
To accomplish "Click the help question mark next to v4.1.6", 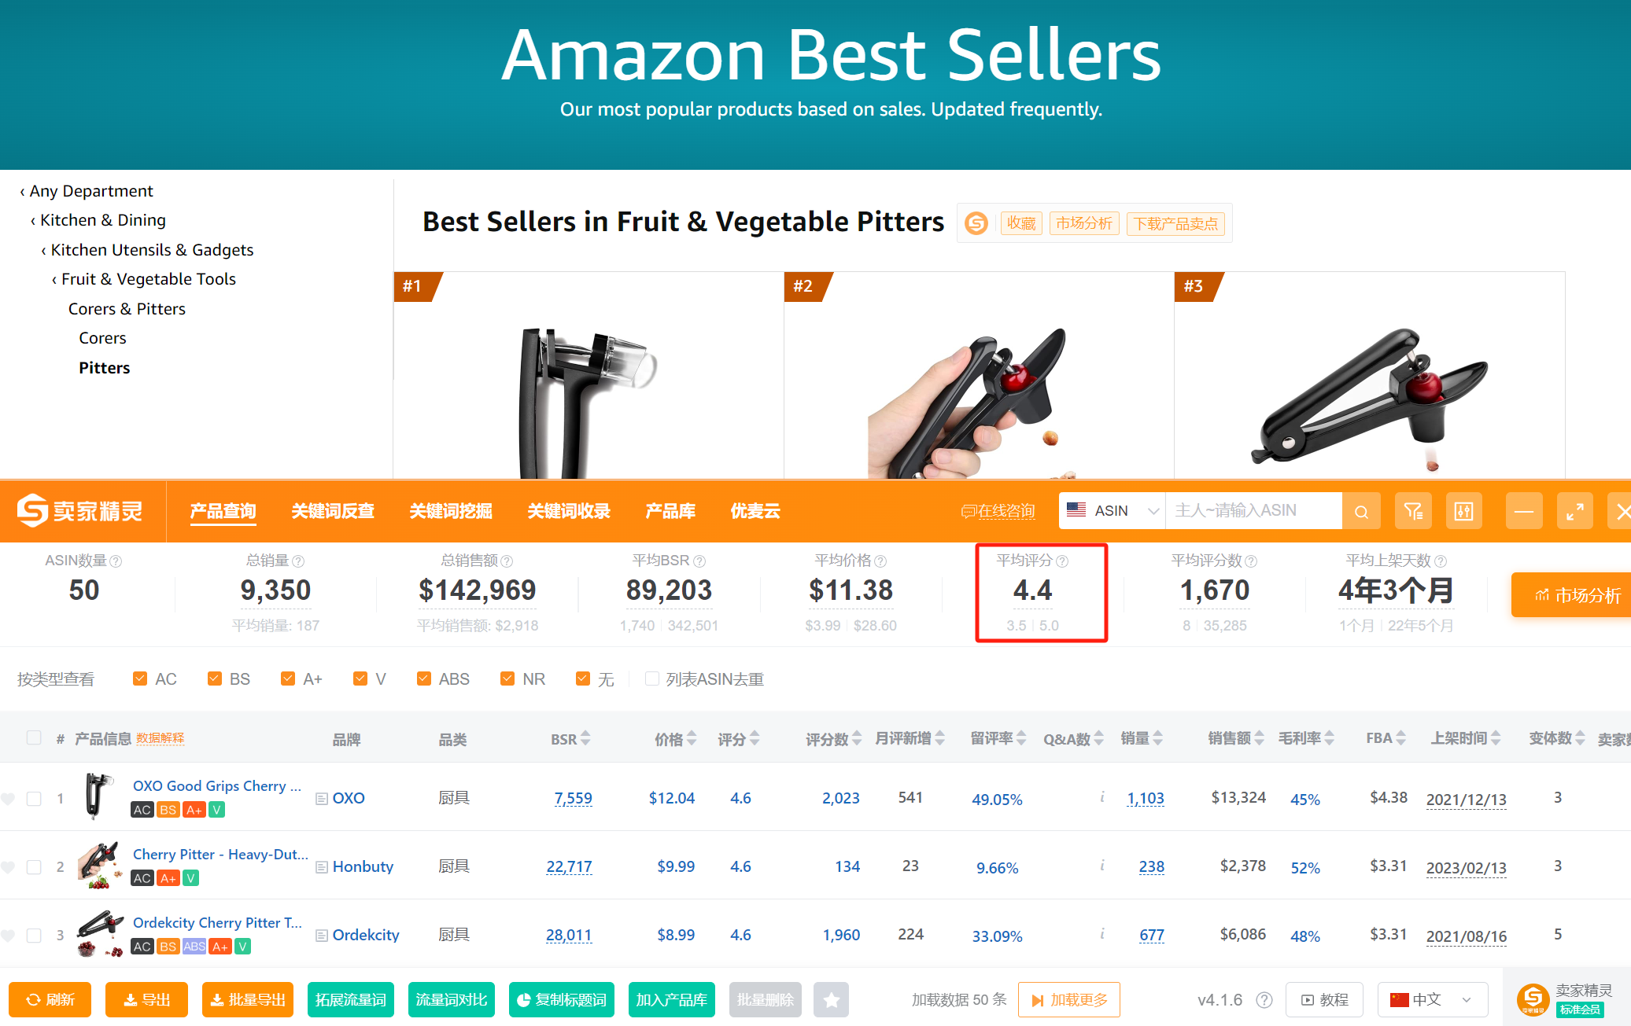I will point(1264,1000).
